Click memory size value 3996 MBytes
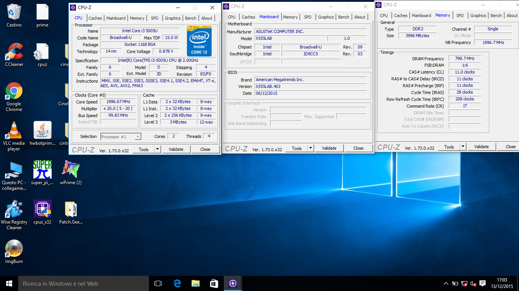 coord(418,36)
